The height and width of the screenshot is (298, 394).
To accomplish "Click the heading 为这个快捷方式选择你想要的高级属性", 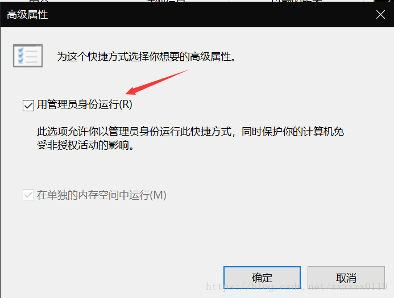I will [x=146, y=56].
